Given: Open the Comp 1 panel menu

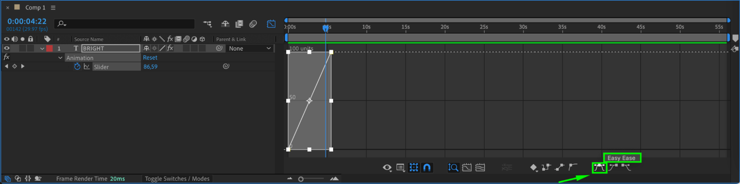Looking at the screenshot, I should [53, 8].
